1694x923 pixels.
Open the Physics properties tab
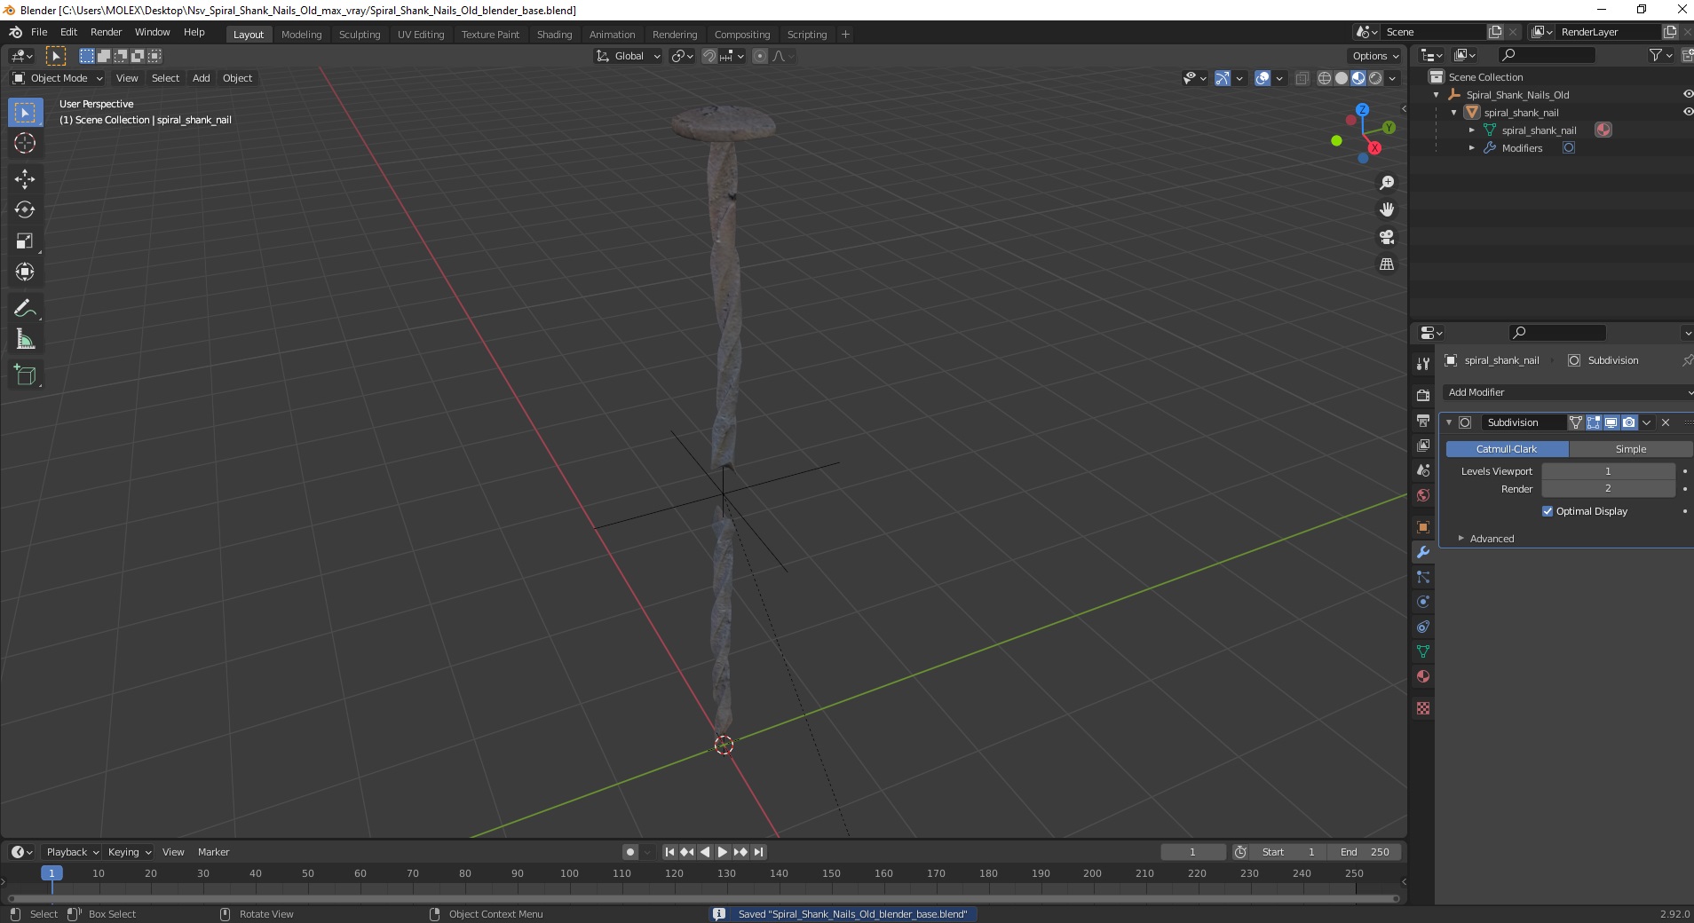(1423, 602)
